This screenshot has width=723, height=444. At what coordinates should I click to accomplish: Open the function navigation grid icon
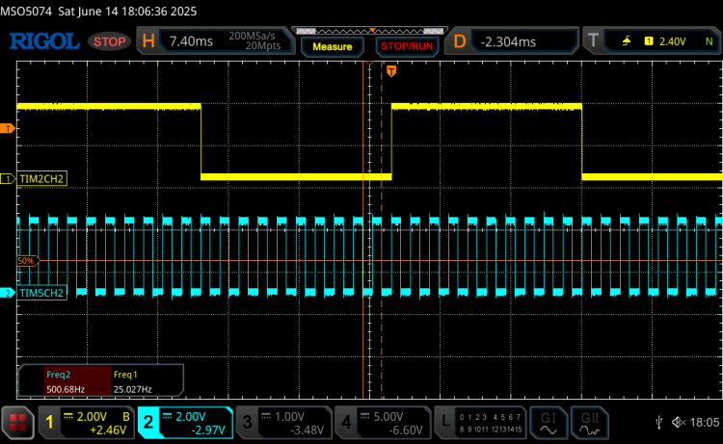(16, 422)
